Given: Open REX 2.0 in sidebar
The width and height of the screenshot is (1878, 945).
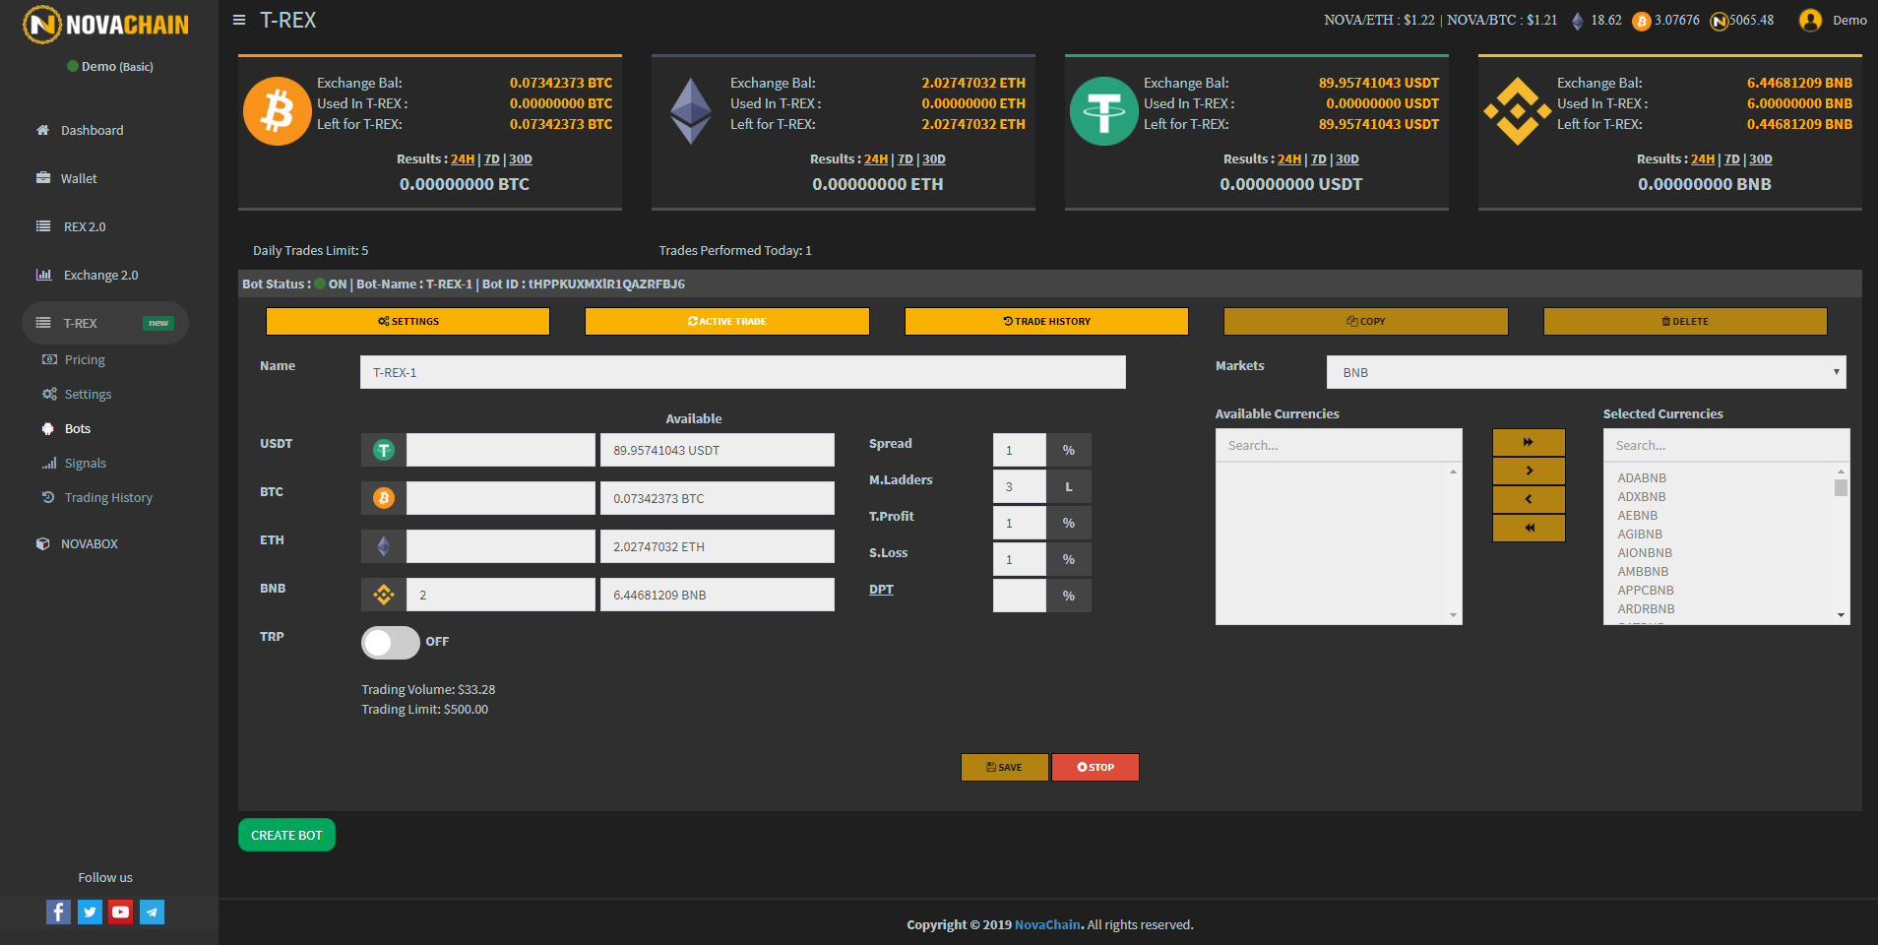Looking at the screenshot, I should tap(85, 226).
